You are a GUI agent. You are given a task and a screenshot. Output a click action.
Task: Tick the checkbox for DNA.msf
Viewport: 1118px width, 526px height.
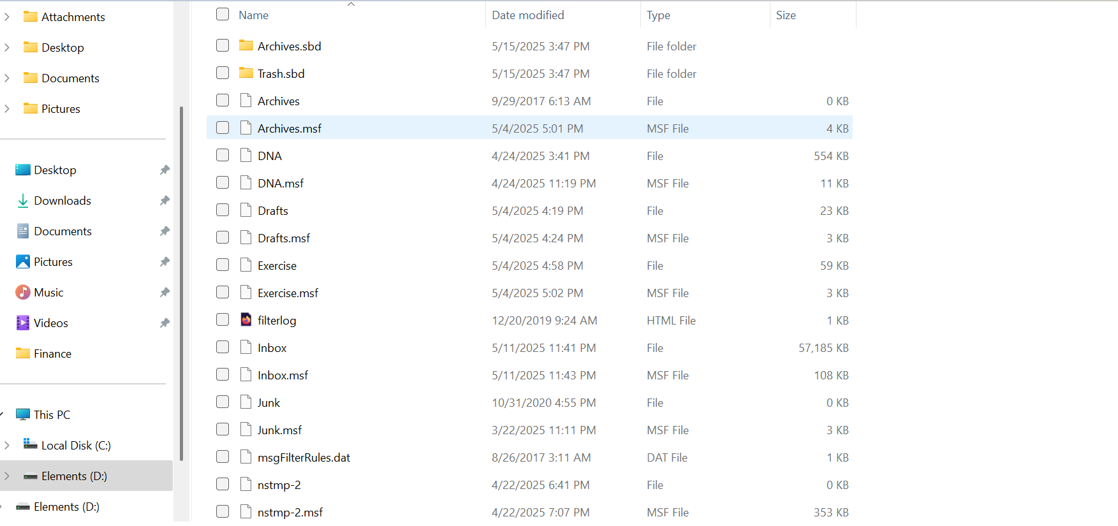click(x=223, y=182)
